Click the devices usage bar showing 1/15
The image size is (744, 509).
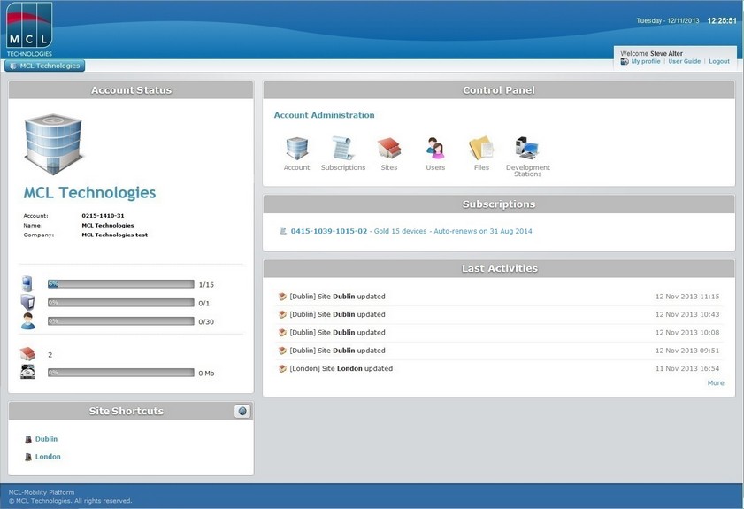click(121, 284)
